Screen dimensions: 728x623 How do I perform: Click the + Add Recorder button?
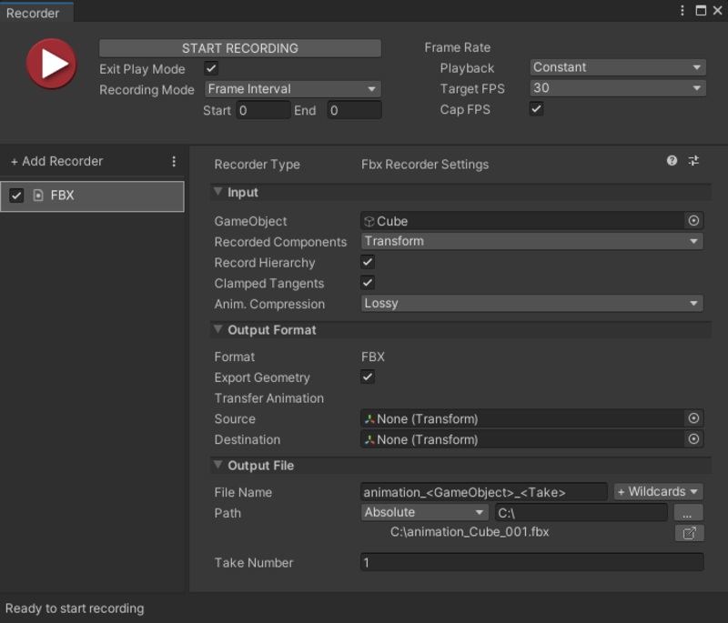tap(56, 162)
